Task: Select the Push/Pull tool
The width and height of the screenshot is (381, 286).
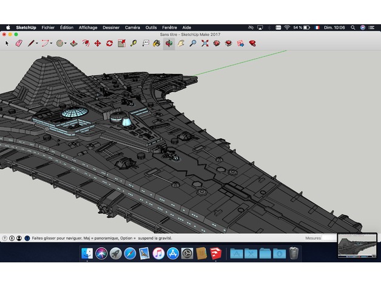Action: pyautogui.click(x=74, y=44)
